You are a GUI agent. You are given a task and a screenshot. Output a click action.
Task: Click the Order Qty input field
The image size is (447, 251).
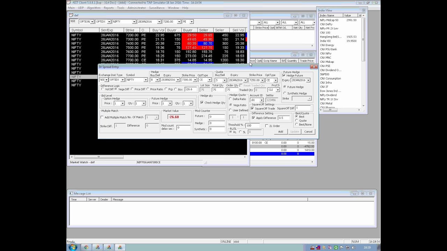[233, 90]
